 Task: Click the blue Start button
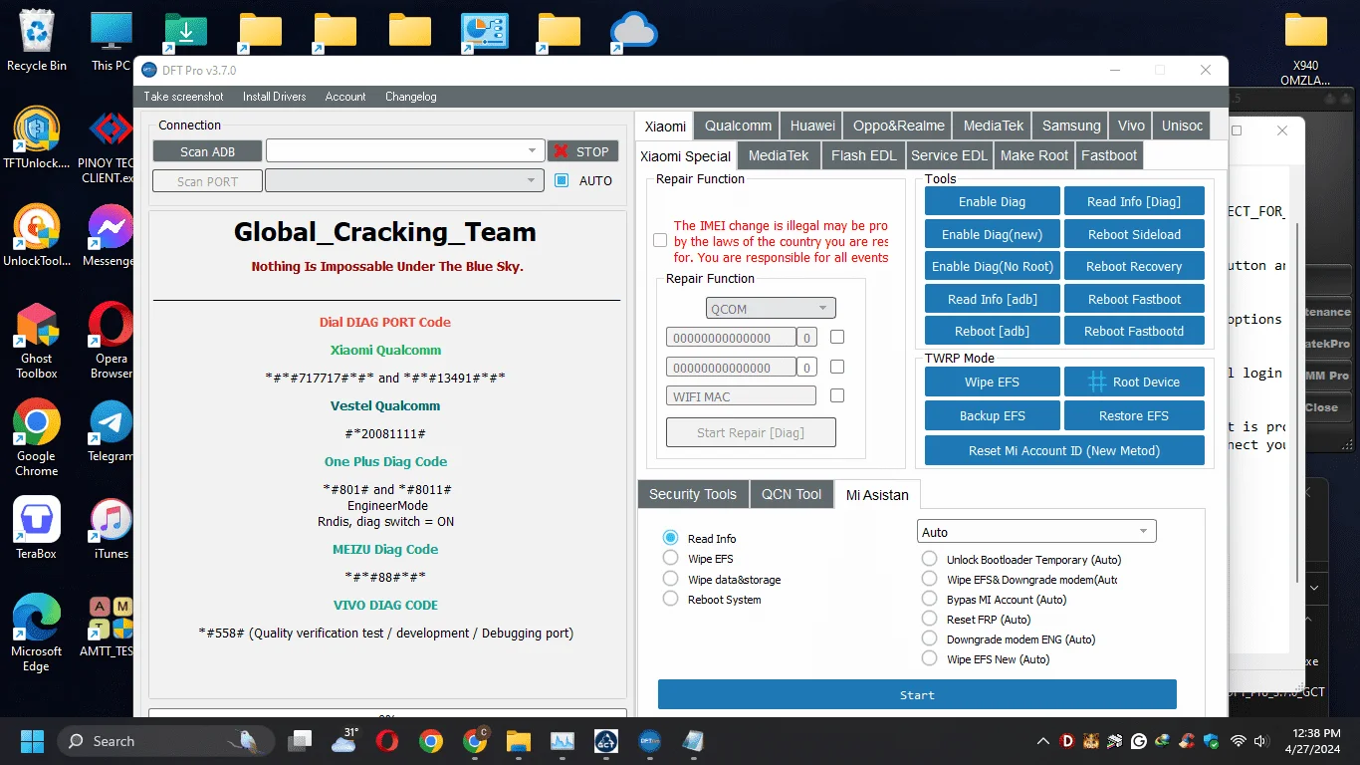(x=917, y=695)
